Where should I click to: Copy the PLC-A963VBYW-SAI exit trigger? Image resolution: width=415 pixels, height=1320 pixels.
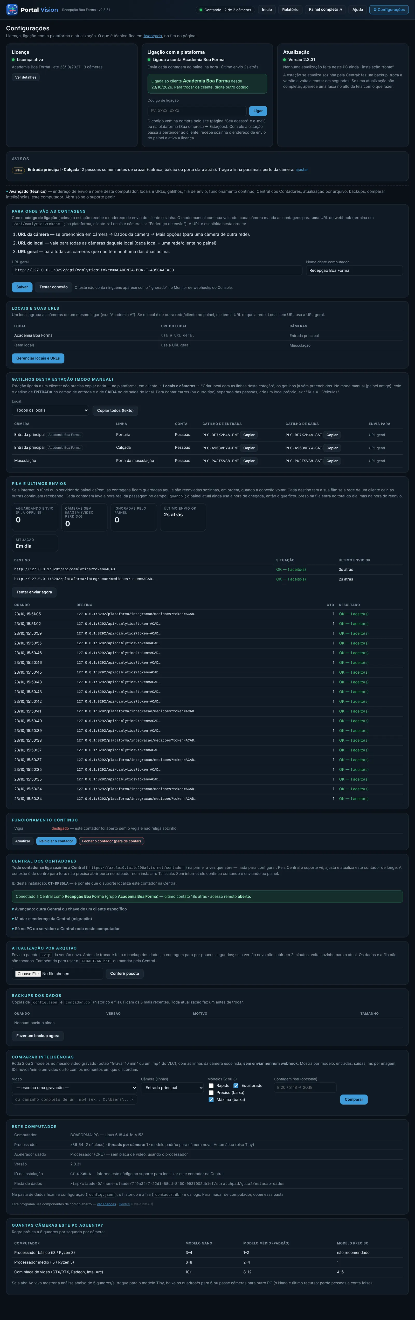pyautogui.click(x=332, y=448)
